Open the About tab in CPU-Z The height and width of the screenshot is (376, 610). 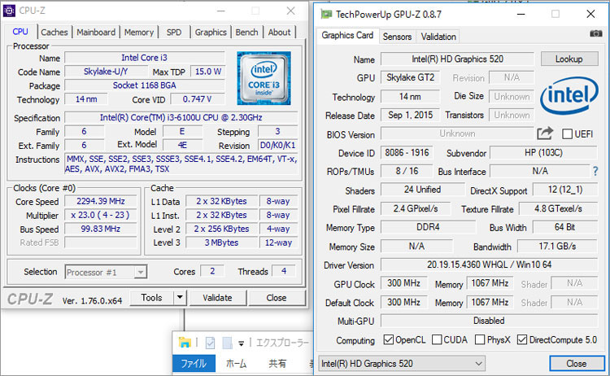coord(279,33)
